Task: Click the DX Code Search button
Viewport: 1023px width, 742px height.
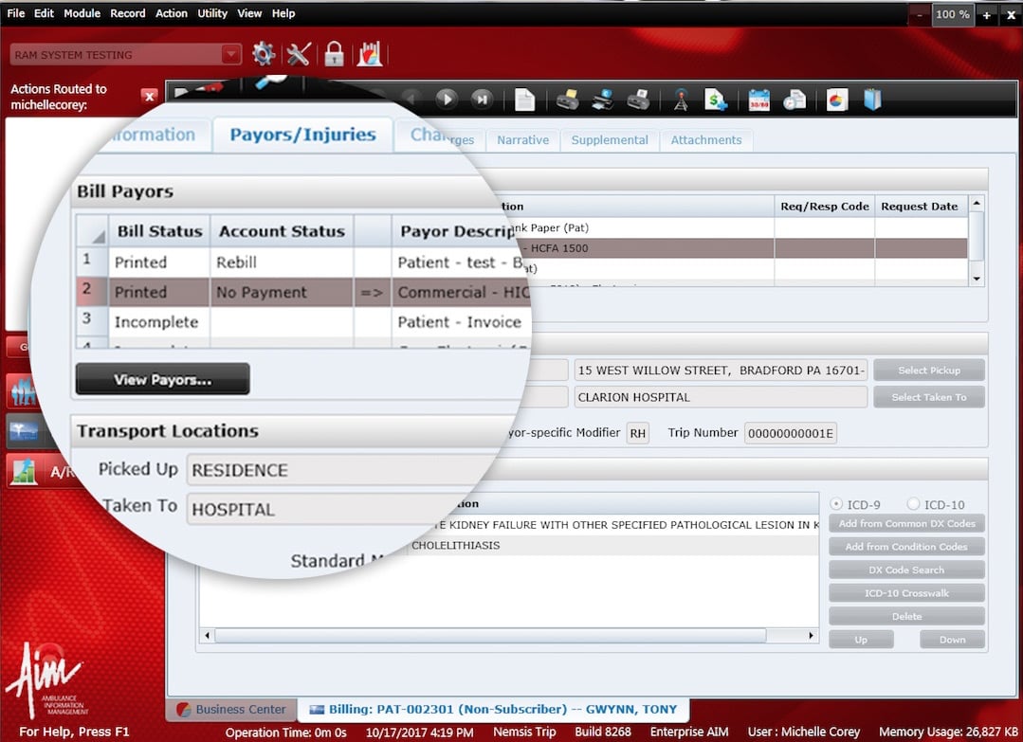Action: pyautogui.click(x=905, y=570)
